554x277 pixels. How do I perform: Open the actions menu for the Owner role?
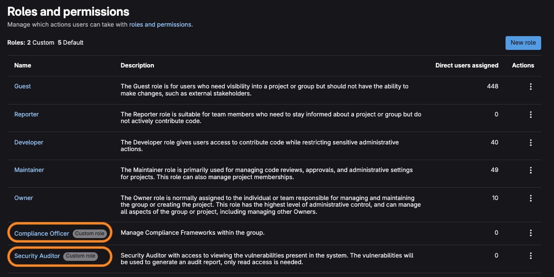531,198
